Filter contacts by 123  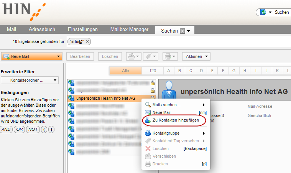[153, 71]
